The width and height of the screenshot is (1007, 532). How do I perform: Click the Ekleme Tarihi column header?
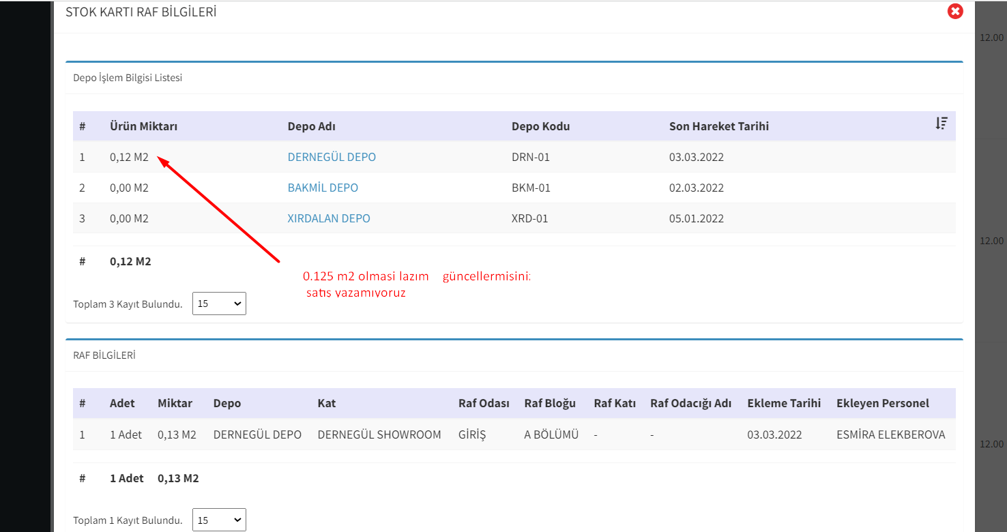[x=784, y=403]
